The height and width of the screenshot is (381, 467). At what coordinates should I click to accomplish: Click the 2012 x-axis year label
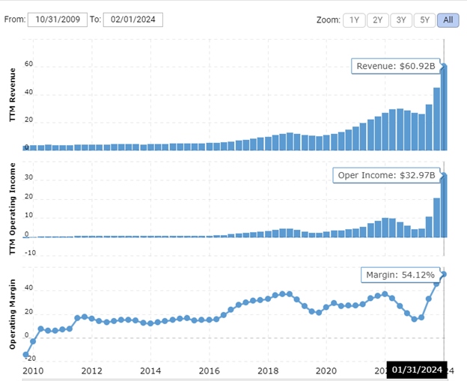click(x=92, y=371)
